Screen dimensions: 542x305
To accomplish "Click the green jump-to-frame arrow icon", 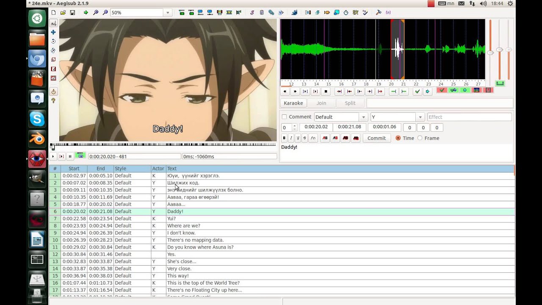I will click(86, 13).
